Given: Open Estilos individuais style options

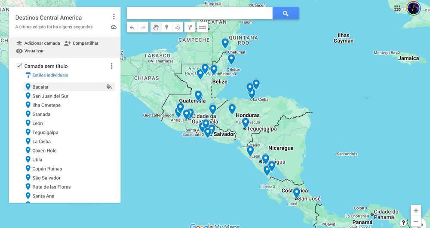Looking at the screenshot, I should pyautogui.click(x=50, y=75).
